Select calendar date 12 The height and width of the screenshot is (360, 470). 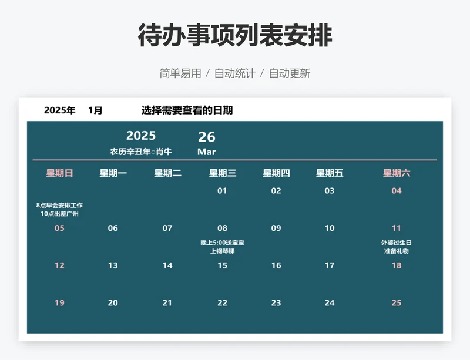click(59, 265)
